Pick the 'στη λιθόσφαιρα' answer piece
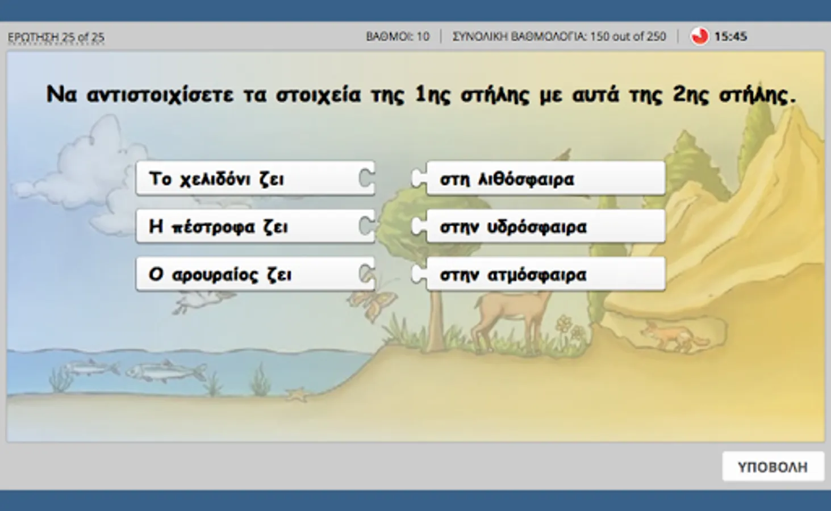Screen dimensions: 831x511 pyautogui.click(x=538, y=179)
